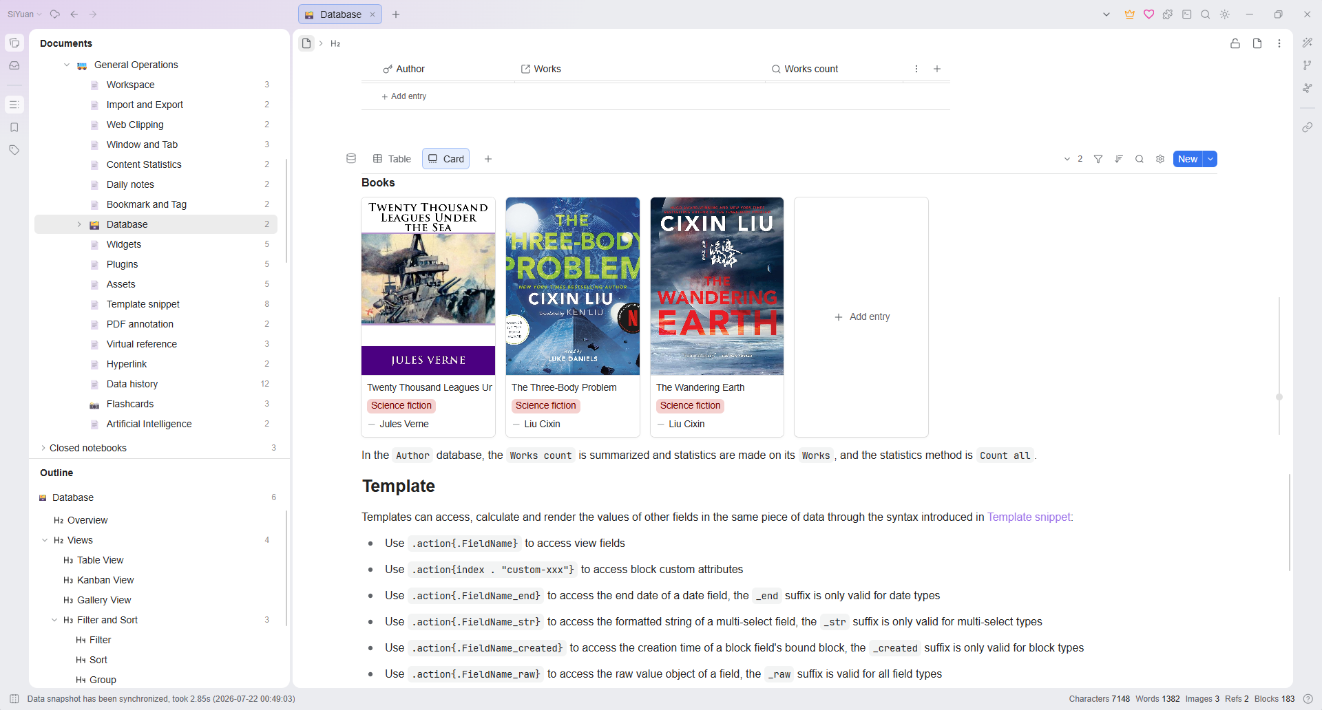Open the Books database sort icon

(1119, 159)
